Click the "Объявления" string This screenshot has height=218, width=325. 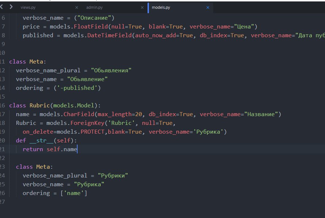111,70
